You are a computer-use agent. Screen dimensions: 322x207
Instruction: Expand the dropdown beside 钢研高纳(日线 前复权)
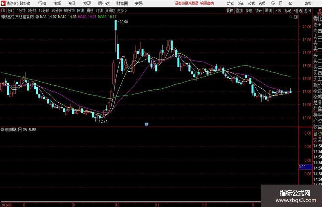37,17
